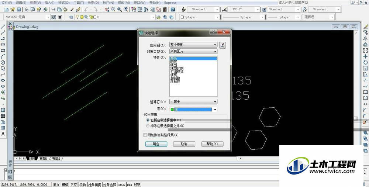Click the 确定 (OK) button
Screen dimensions: 369x187
click(x=156, y=144)
